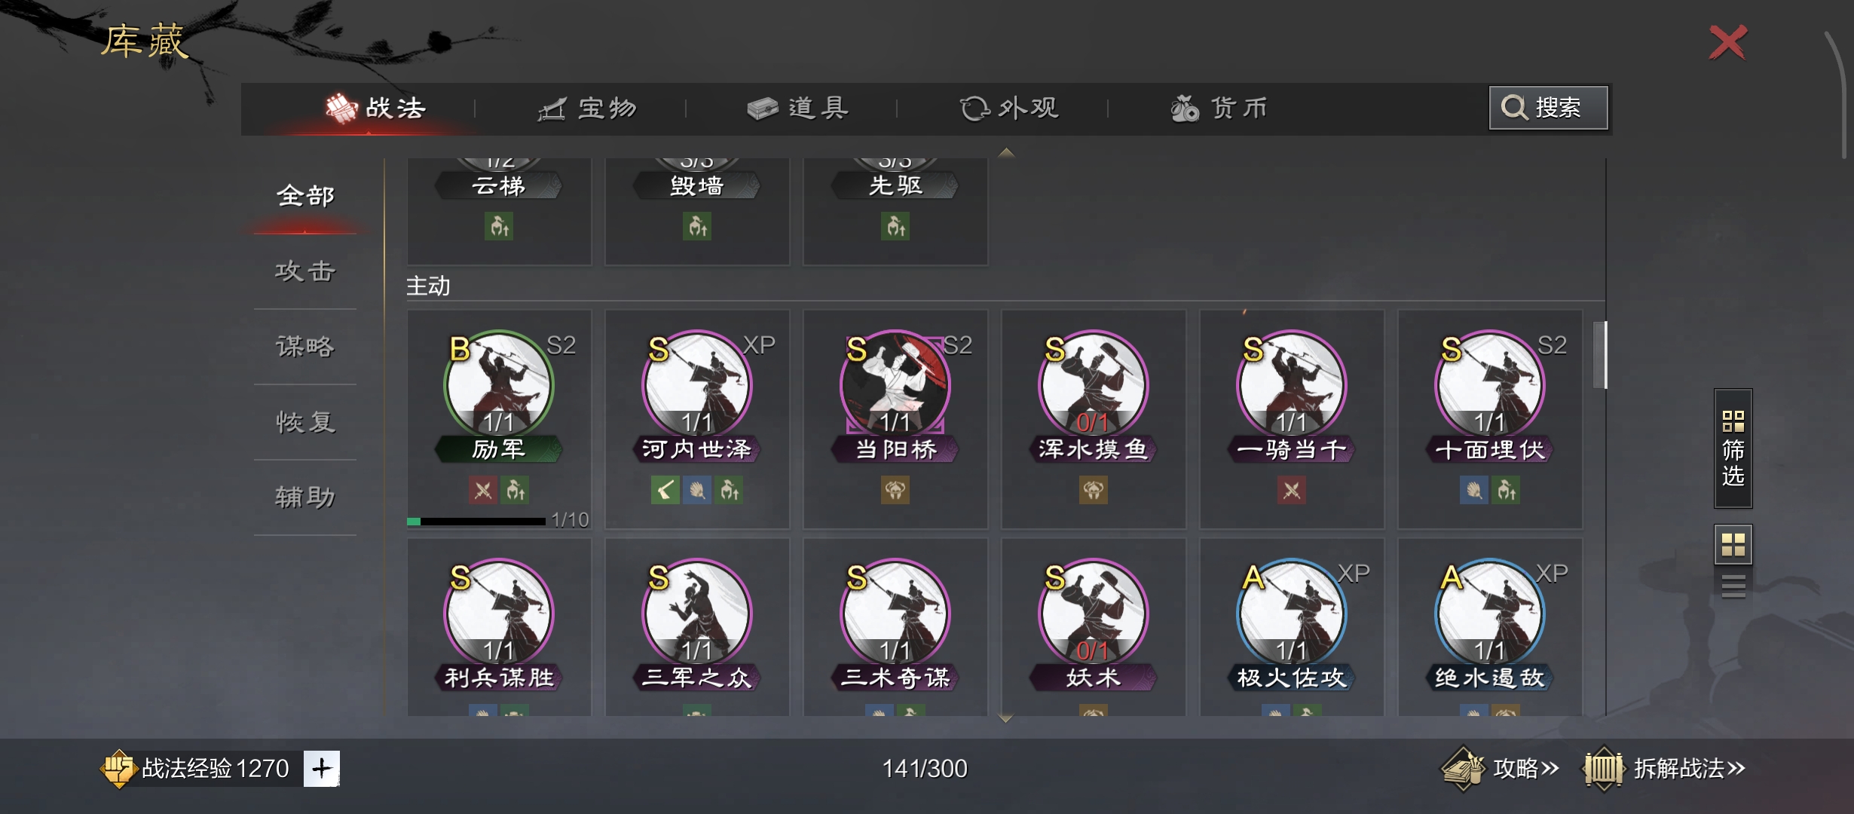Open the 筛选 filter icon
Screen dimensions: 1854x814
(x=1733, y=448)
